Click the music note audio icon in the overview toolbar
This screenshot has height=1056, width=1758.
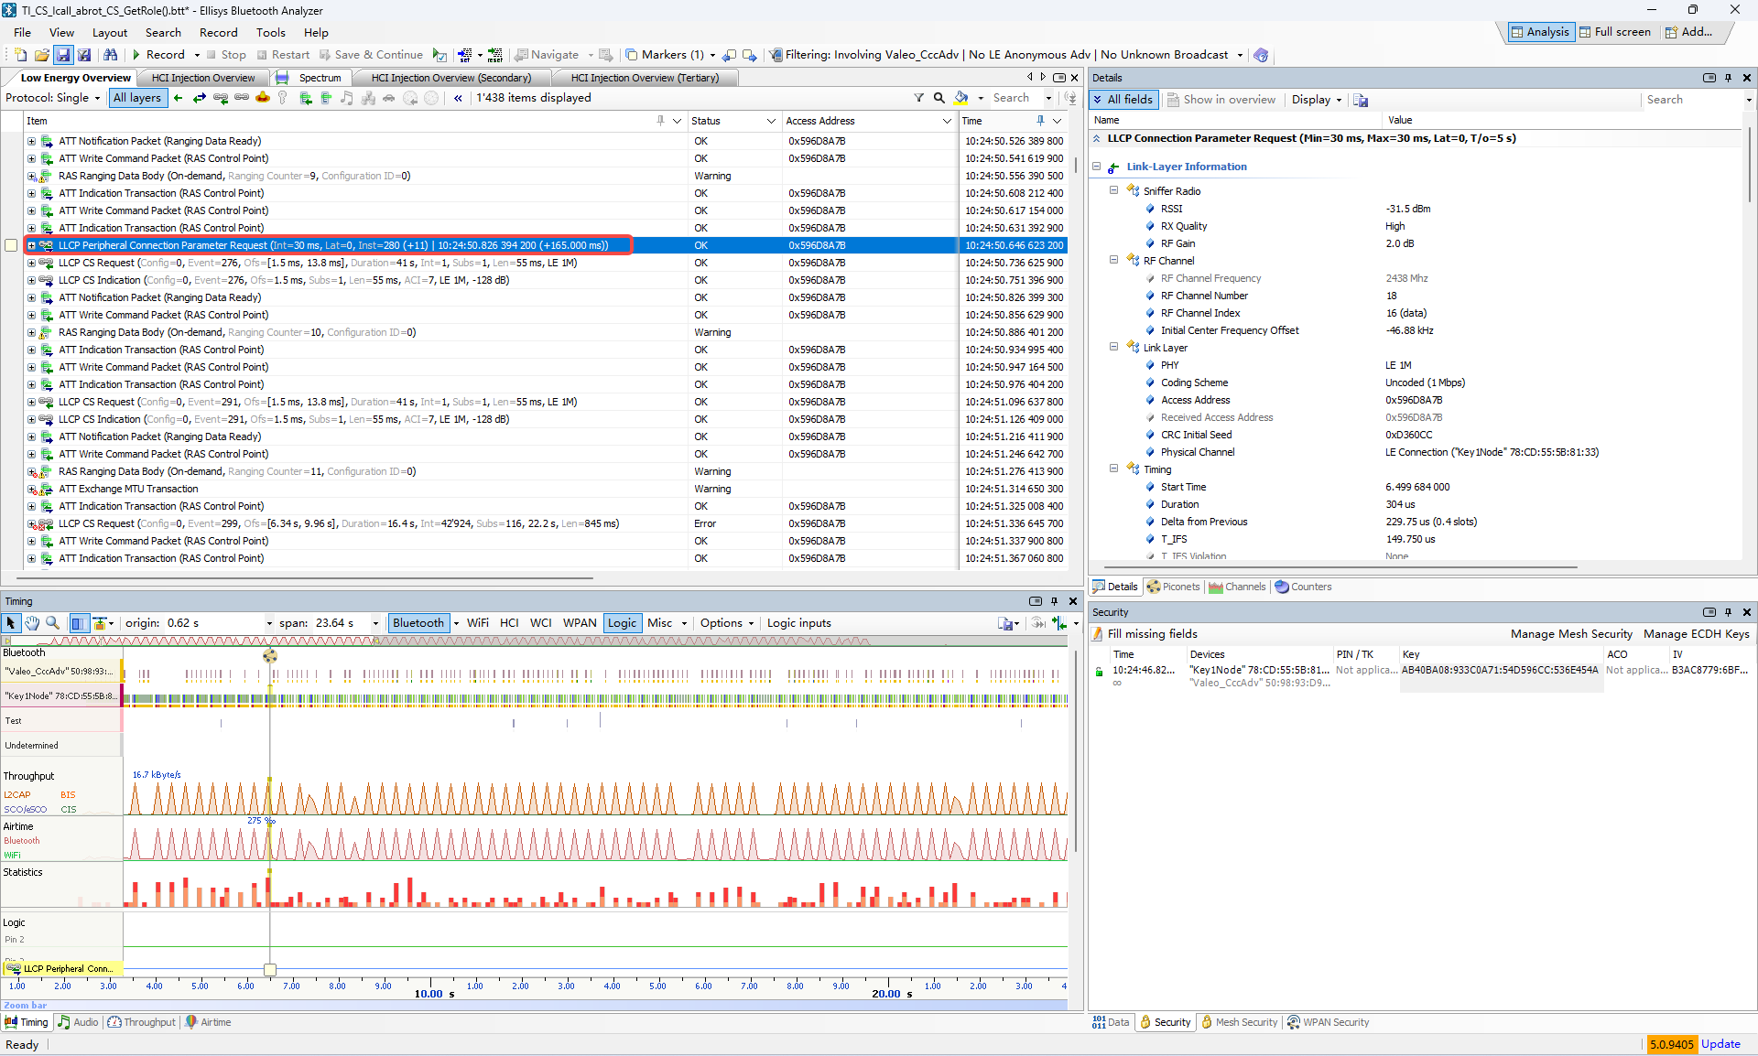coord(346,98)
